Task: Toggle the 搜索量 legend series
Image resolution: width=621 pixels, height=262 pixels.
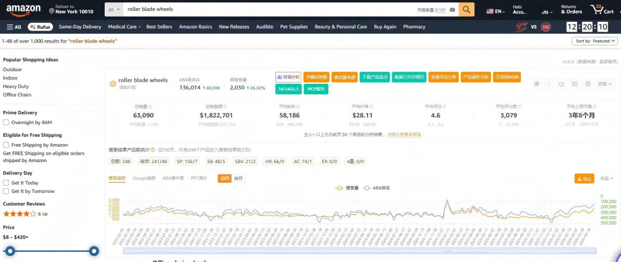Action: (x=347, y=188)
